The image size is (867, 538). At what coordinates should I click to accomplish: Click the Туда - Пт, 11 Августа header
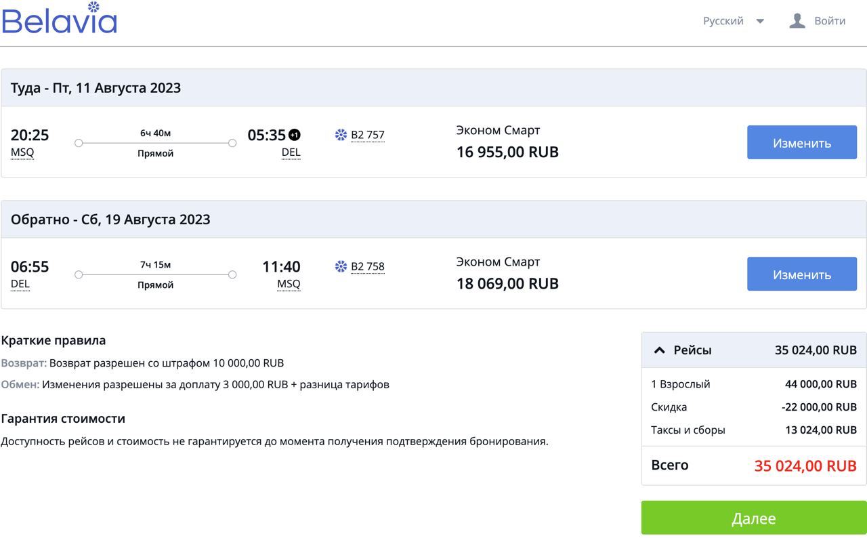tap(96, 88)
